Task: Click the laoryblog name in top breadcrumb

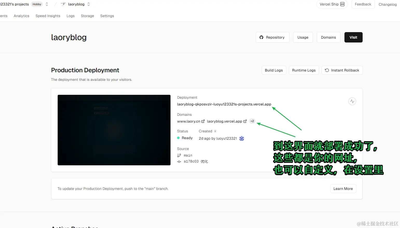Action: coord(76,4)
